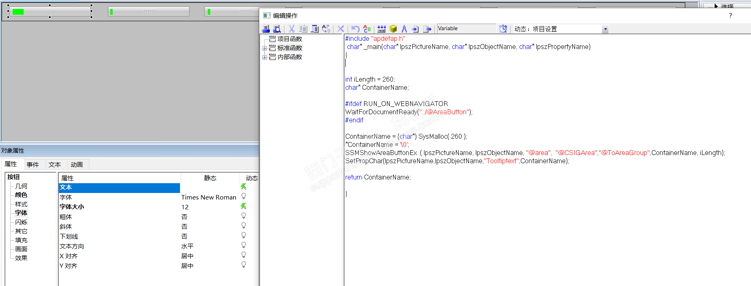
Task: Select 几何 in object property tree
Action: point(21,186)
